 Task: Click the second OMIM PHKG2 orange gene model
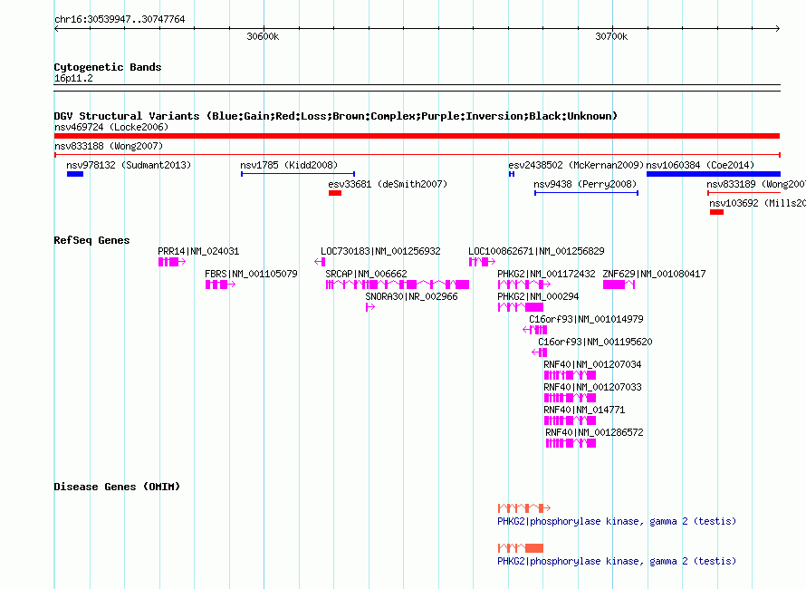pyautogui.click(x=520, y=548)
